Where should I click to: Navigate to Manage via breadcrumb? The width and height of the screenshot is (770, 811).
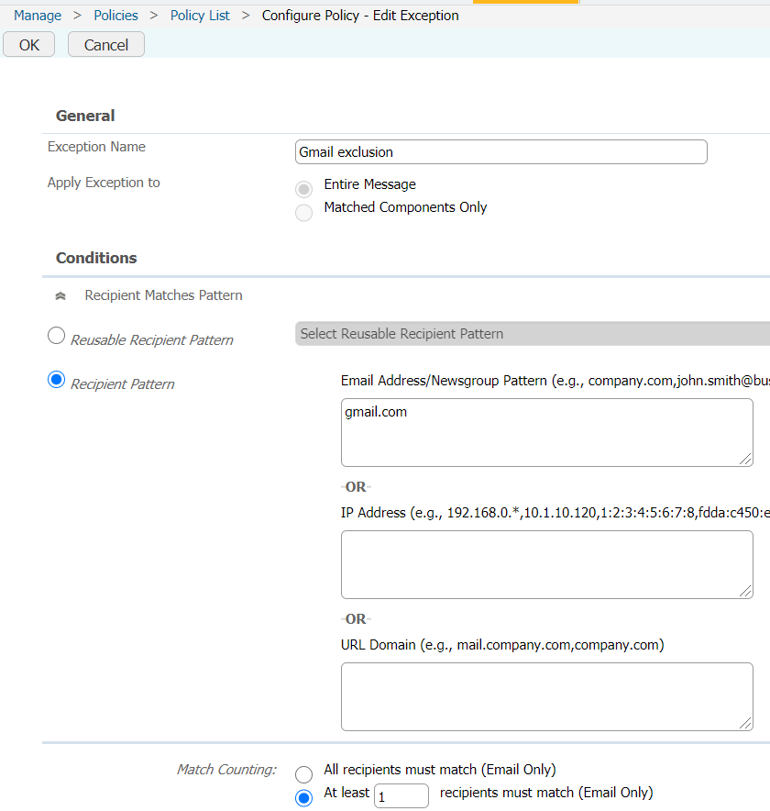[37, 15]
